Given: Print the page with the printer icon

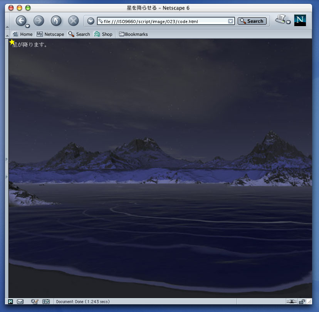Looking at the screenshot, I should pos(280,19).
